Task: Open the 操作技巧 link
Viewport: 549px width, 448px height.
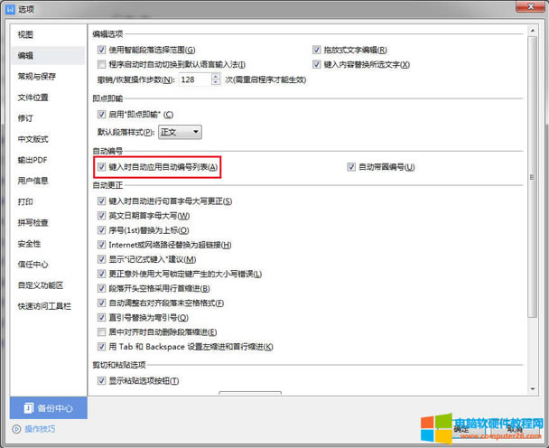Action: [41, 428]
